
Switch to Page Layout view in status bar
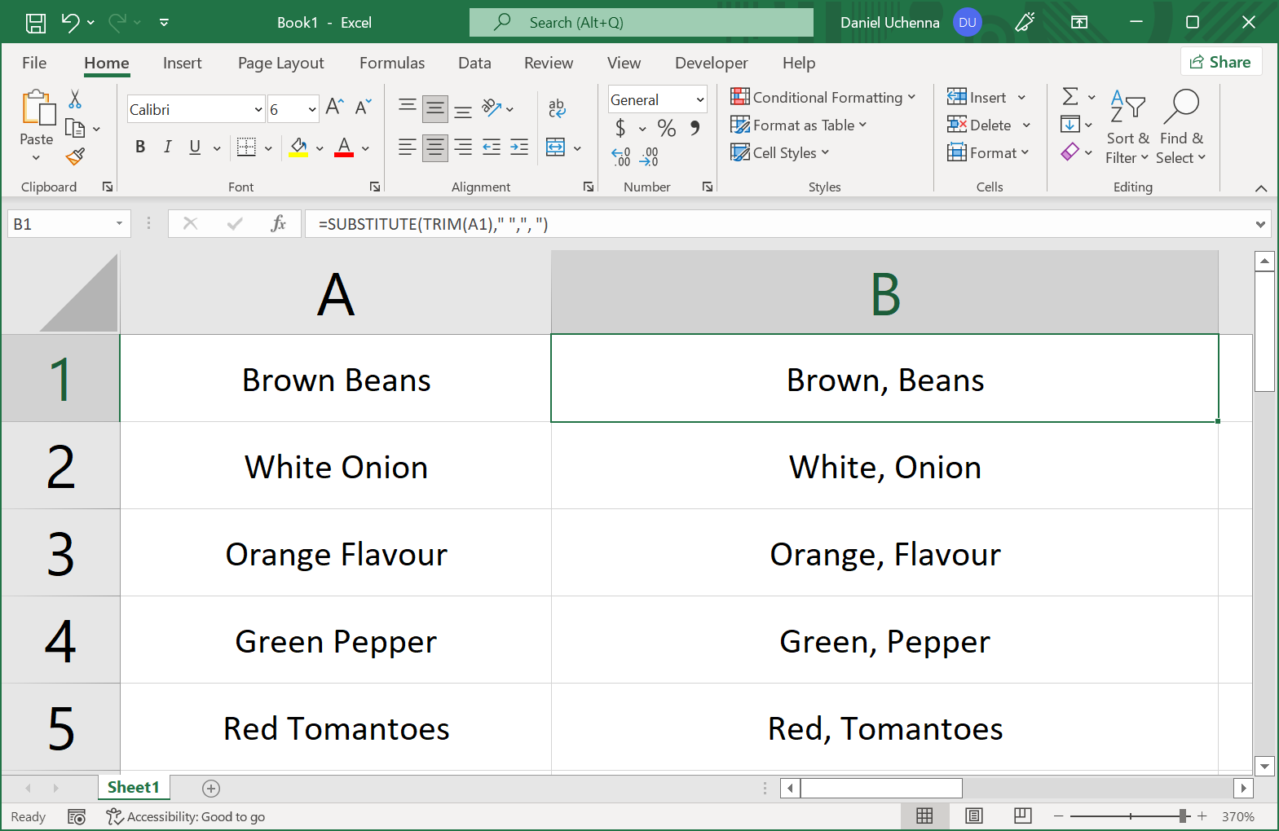[x=973, y=816]
